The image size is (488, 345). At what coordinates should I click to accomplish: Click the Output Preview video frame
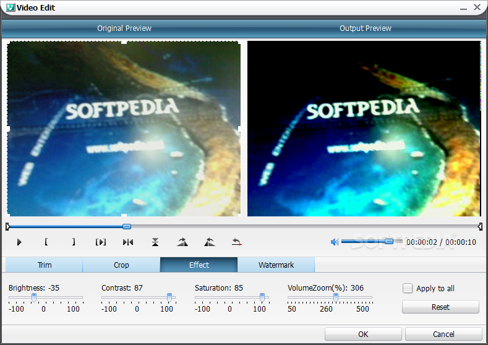(x=364, y=129)
